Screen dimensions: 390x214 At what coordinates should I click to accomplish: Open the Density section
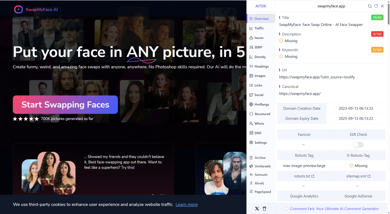(x=260, y=57)
